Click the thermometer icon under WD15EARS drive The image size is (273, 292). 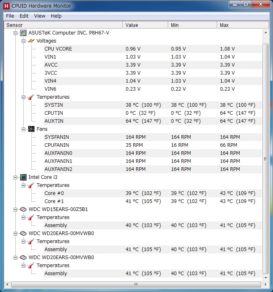click(x=31, y=217)
